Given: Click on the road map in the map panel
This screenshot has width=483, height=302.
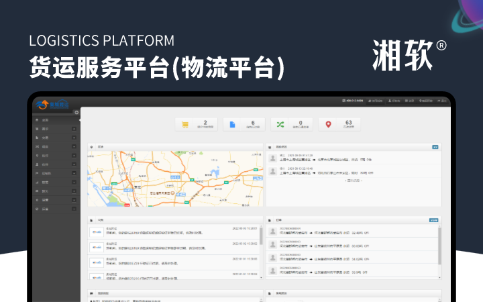Looking at the screenshot, I should click(x=174, y=178).
